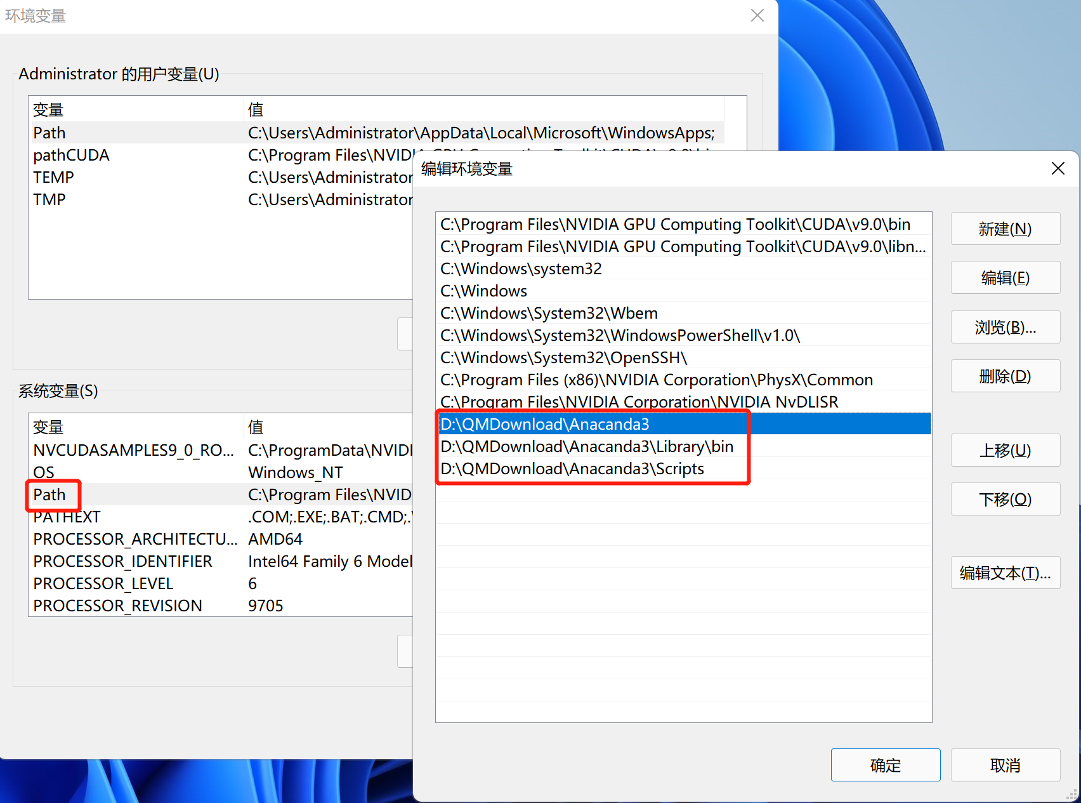Click 删除(D) to remove the selected entry
Image resolution: width=1081 pixels, height=803 pixels.
coord(1005,376)
